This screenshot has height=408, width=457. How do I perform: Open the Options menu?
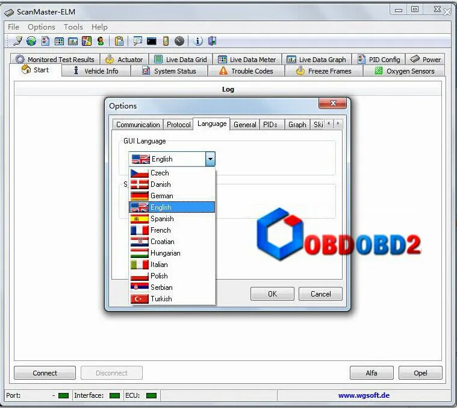click(42, 27)
